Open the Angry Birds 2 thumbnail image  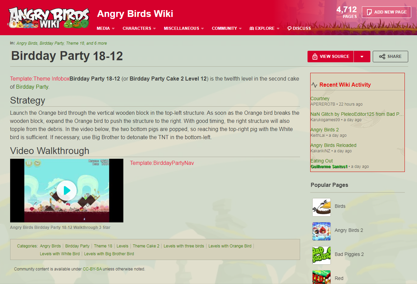coord(321,231)
